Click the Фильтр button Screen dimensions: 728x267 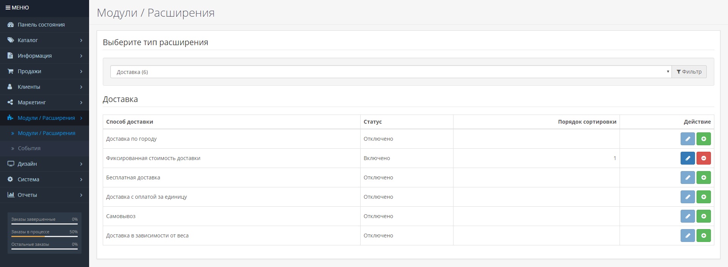(x=689, y=72)
